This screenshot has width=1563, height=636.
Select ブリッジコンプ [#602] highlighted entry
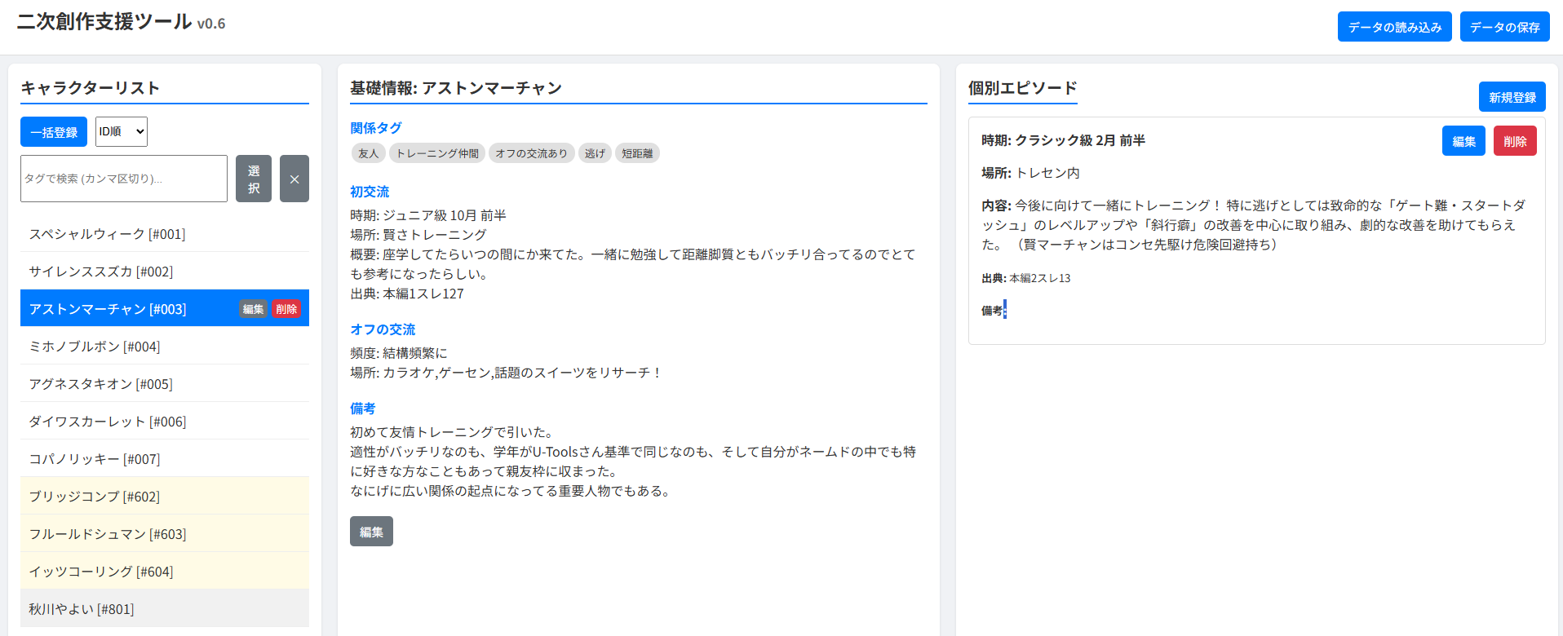click(x=95, y=497)
